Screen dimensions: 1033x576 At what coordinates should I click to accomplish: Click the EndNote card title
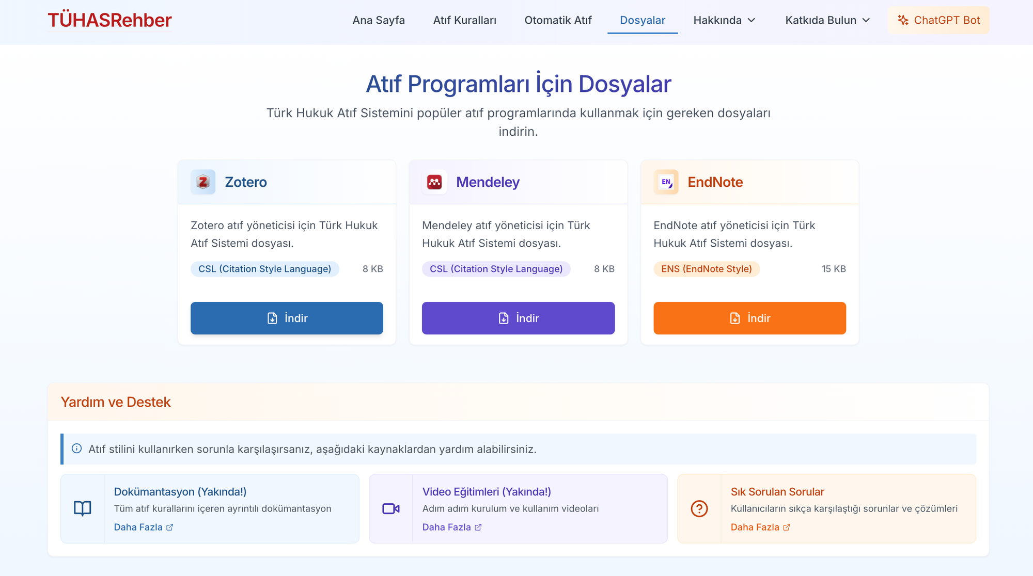coord(715,182)
